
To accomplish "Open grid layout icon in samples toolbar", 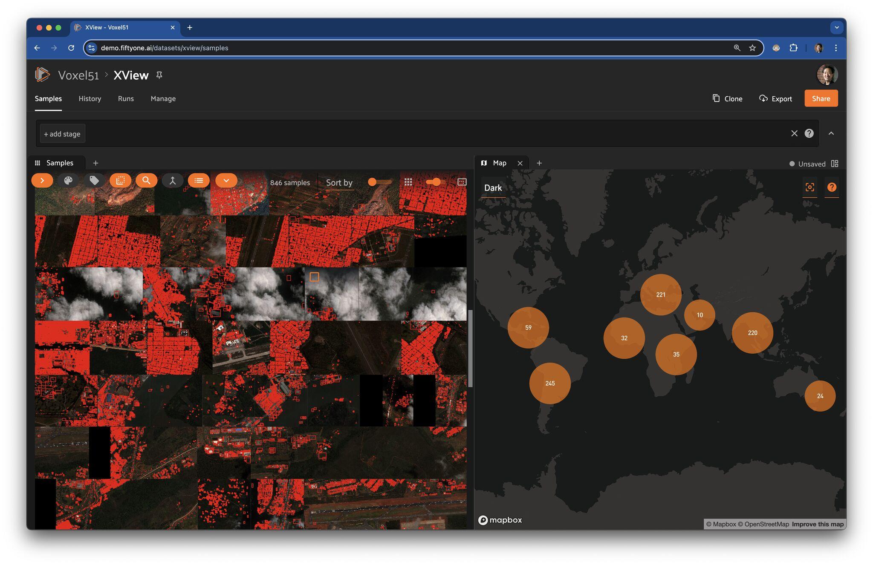I will pos(408,182).
